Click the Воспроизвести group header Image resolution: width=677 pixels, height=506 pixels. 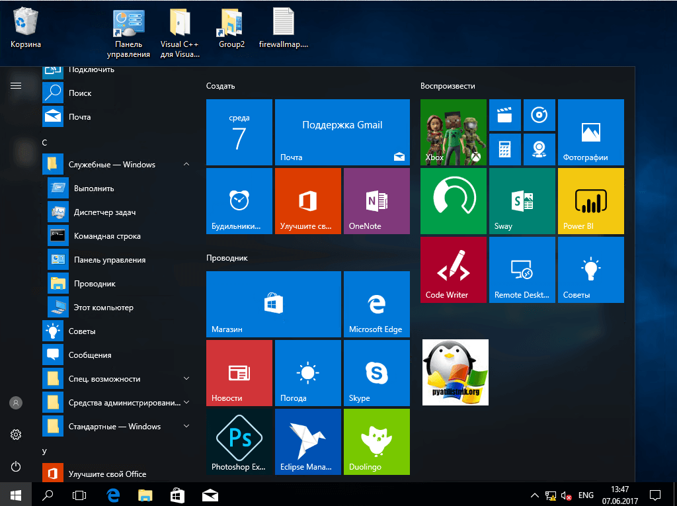pos(448,86)
